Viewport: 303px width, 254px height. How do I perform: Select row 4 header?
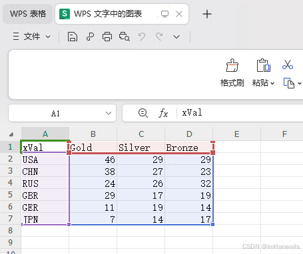click(x=10, y=183)
